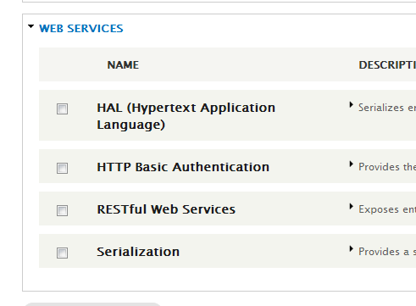
Task: Expand the HAL description starting with Serializes
Action: click(351, 105)
